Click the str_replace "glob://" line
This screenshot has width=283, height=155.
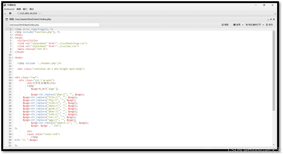tap(50, 109)
